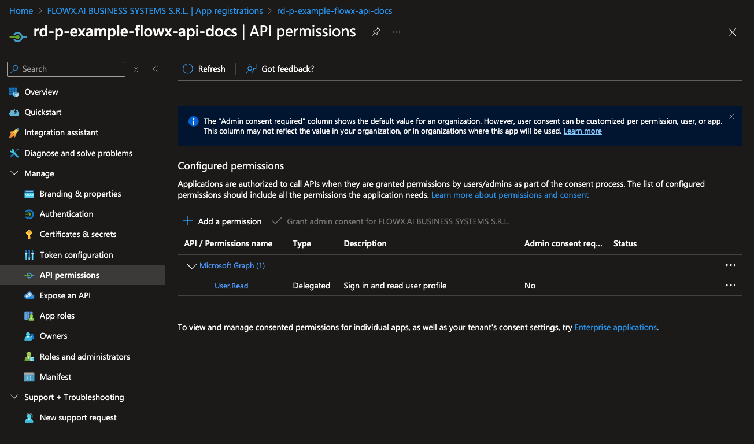Image resolution: width=754 pixels, height=444 pixels.
Task: Click the Integration assistant rocket icon
Action: 14,132
